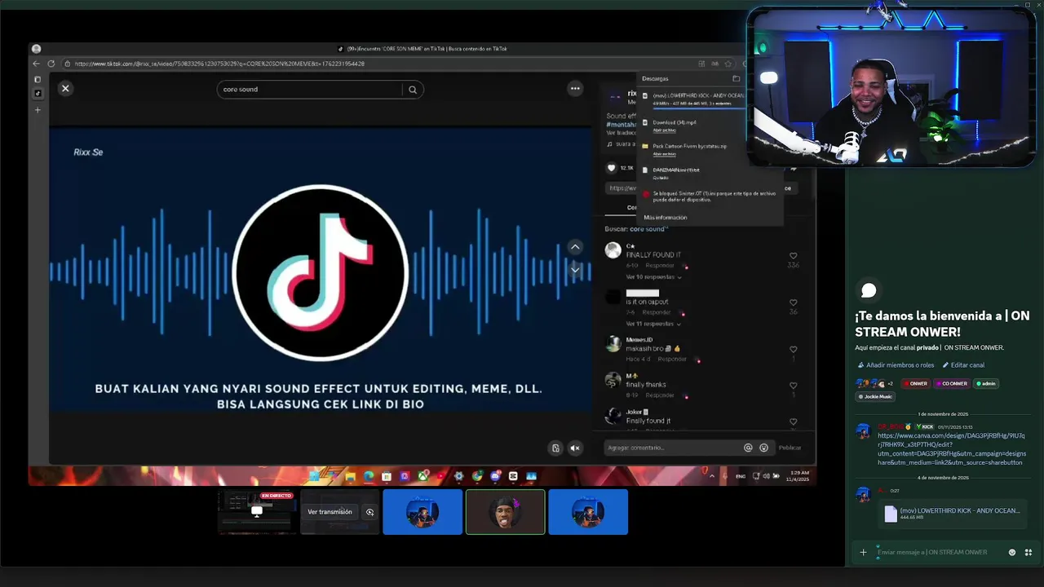Image resolution: width=1044 pixels, height=587 pixels.
Task: Click the '+2' extra members indicator
Action: point(890,383)
